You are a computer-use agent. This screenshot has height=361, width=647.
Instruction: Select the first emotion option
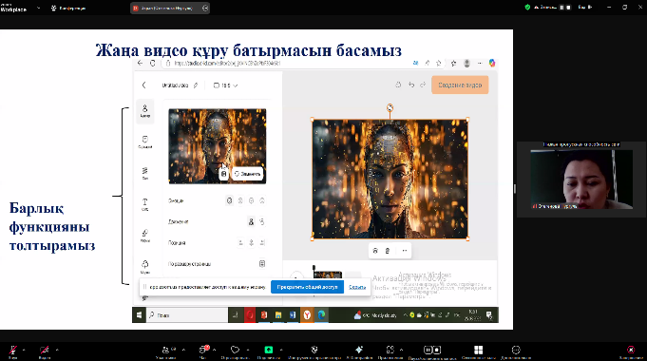[x=229, y=200]
